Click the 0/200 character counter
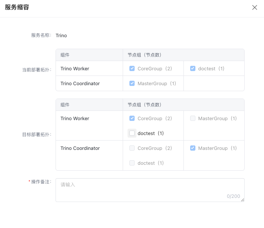 (x=233, y=196)
